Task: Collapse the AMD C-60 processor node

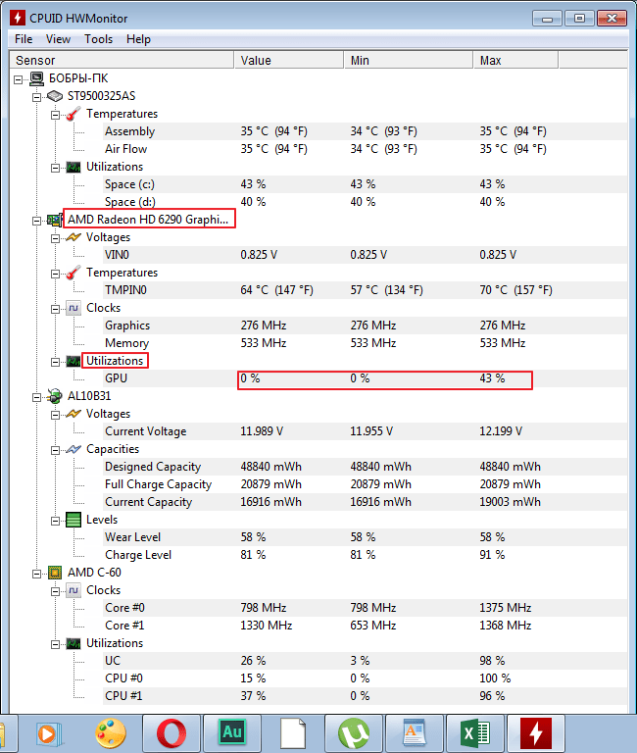Action: click(x=37, y=574)
